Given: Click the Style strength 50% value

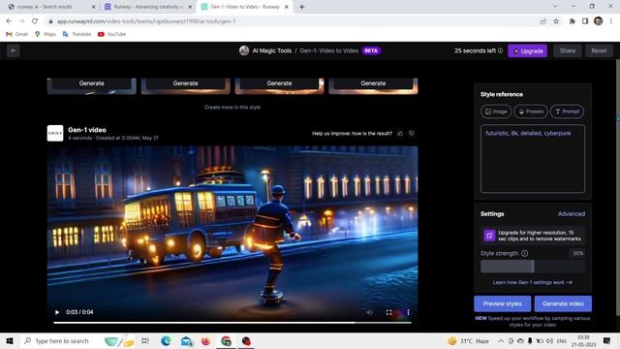Looking at the screenshot, I should [x=577, y=253].
